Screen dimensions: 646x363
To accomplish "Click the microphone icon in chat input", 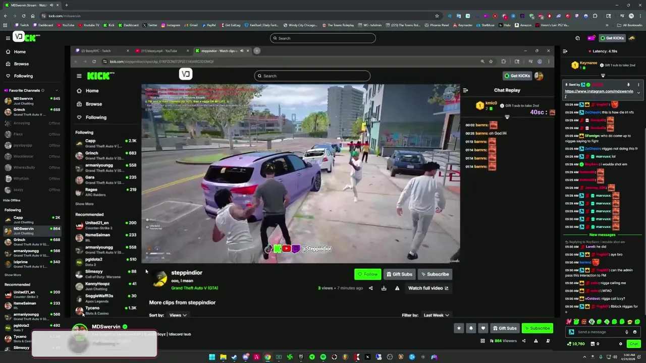I will (627, 332).
